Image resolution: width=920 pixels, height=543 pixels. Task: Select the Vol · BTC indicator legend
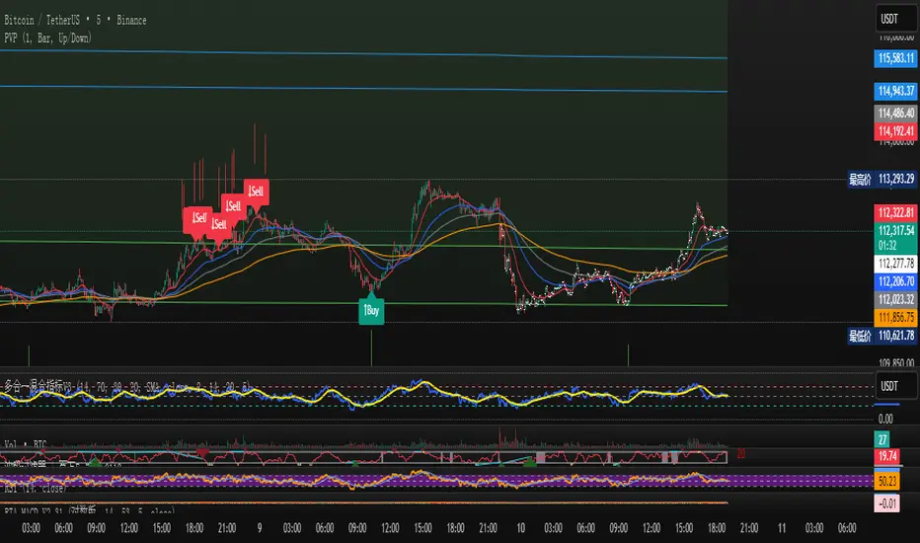pos(26,444)
